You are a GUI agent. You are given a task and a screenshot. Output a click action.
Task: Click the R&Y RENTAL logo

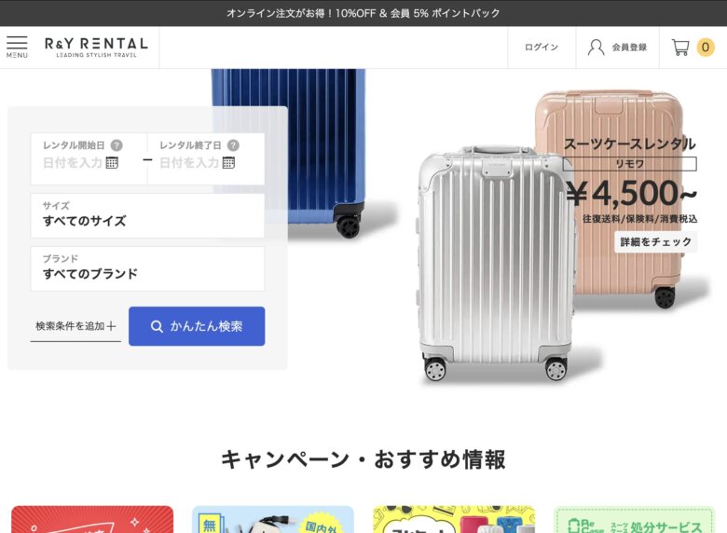(96, 48)
